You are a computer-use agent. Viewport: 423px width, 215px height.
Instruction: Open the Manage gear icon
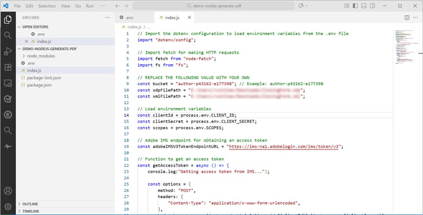click(8, 207)
